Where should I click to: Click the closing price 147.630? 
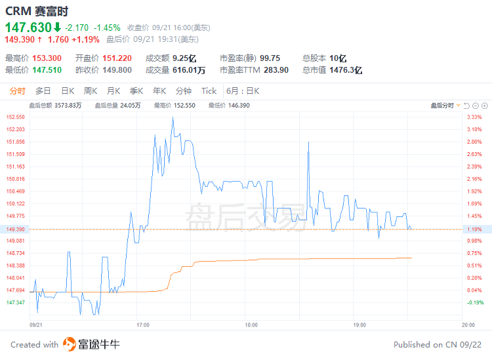(x=28, y=28)
